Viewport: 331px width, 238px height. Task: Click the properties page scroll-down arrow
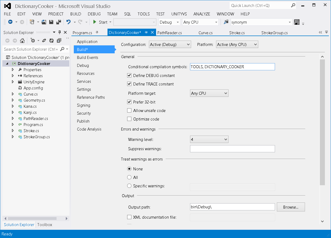[322, 221]
